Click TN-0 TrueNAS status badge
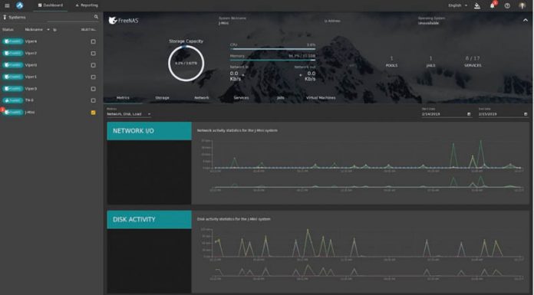Viewport: 534px width, 295px height. point(12,100)
